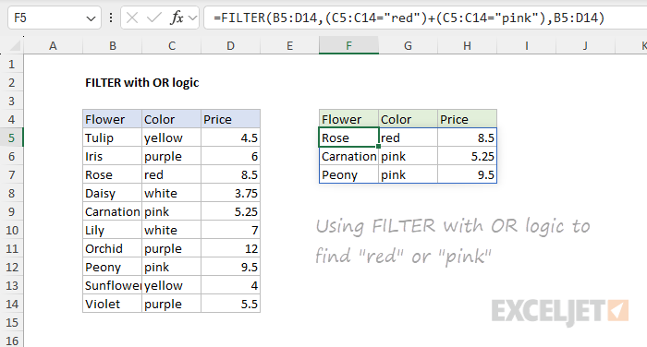Select the 'Sunflower' cell
Screen dimensions: 647x347
coord(112,285)
